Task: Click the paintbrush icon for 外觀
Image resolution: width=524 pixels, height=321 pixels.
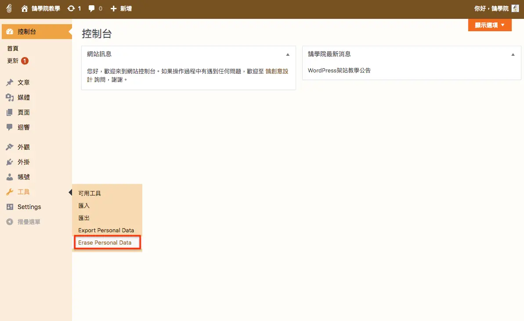Action: (10, 147)
